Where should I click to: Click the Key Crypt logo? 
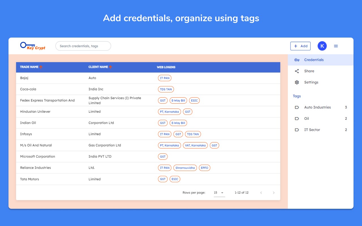point(33,46)
